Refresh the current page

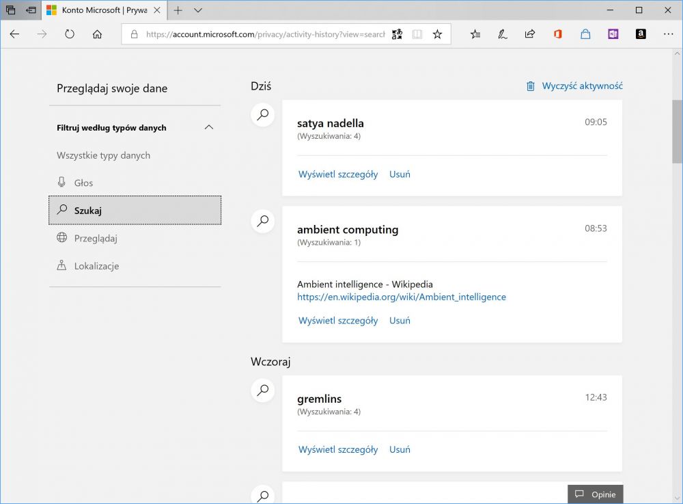69,34
